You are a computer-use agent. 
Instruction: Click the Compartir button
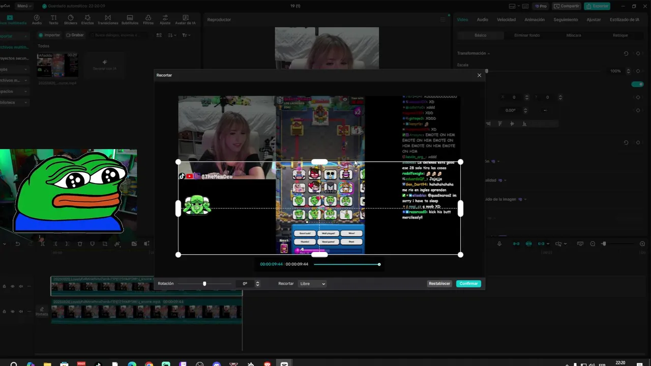pyautogui.click(x=567, y=6)
